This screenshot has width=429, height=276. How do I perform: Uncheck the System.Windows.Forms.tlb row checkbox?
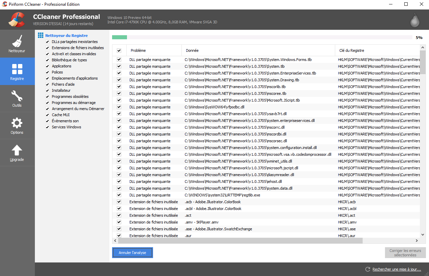pyautogui.click(x=119, y=60)
